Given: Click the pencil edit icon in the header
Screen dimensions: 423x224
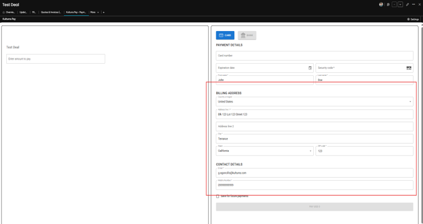Looking at the screenshot, I should (407, 4).
